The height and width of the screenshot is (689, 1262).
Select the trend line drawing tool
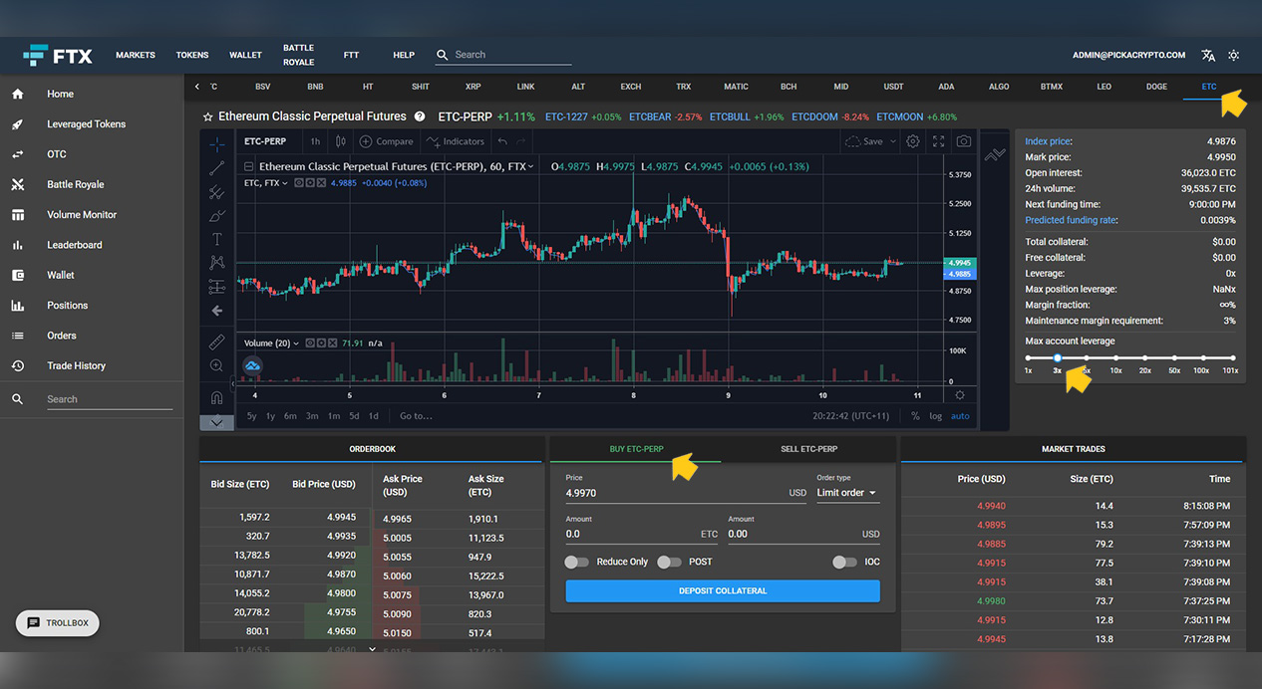[216, 167]
